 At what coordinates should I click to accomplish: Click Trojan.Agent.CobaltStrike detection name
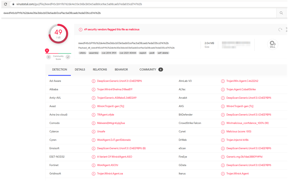pyautogui.click(x=241, y=89)
